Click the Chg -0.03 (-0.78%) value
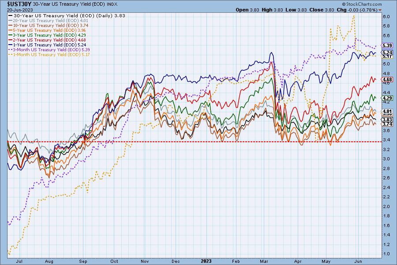The width and height of the screenshot is (397, 265). pos(357,10)
